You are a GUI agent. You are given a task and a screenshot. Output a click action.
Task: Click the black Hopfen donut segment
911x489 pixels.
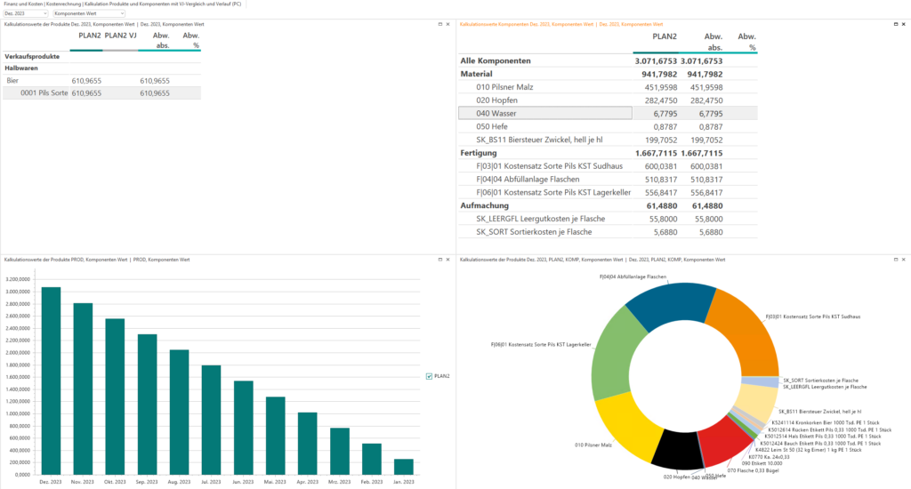(677, 450)
